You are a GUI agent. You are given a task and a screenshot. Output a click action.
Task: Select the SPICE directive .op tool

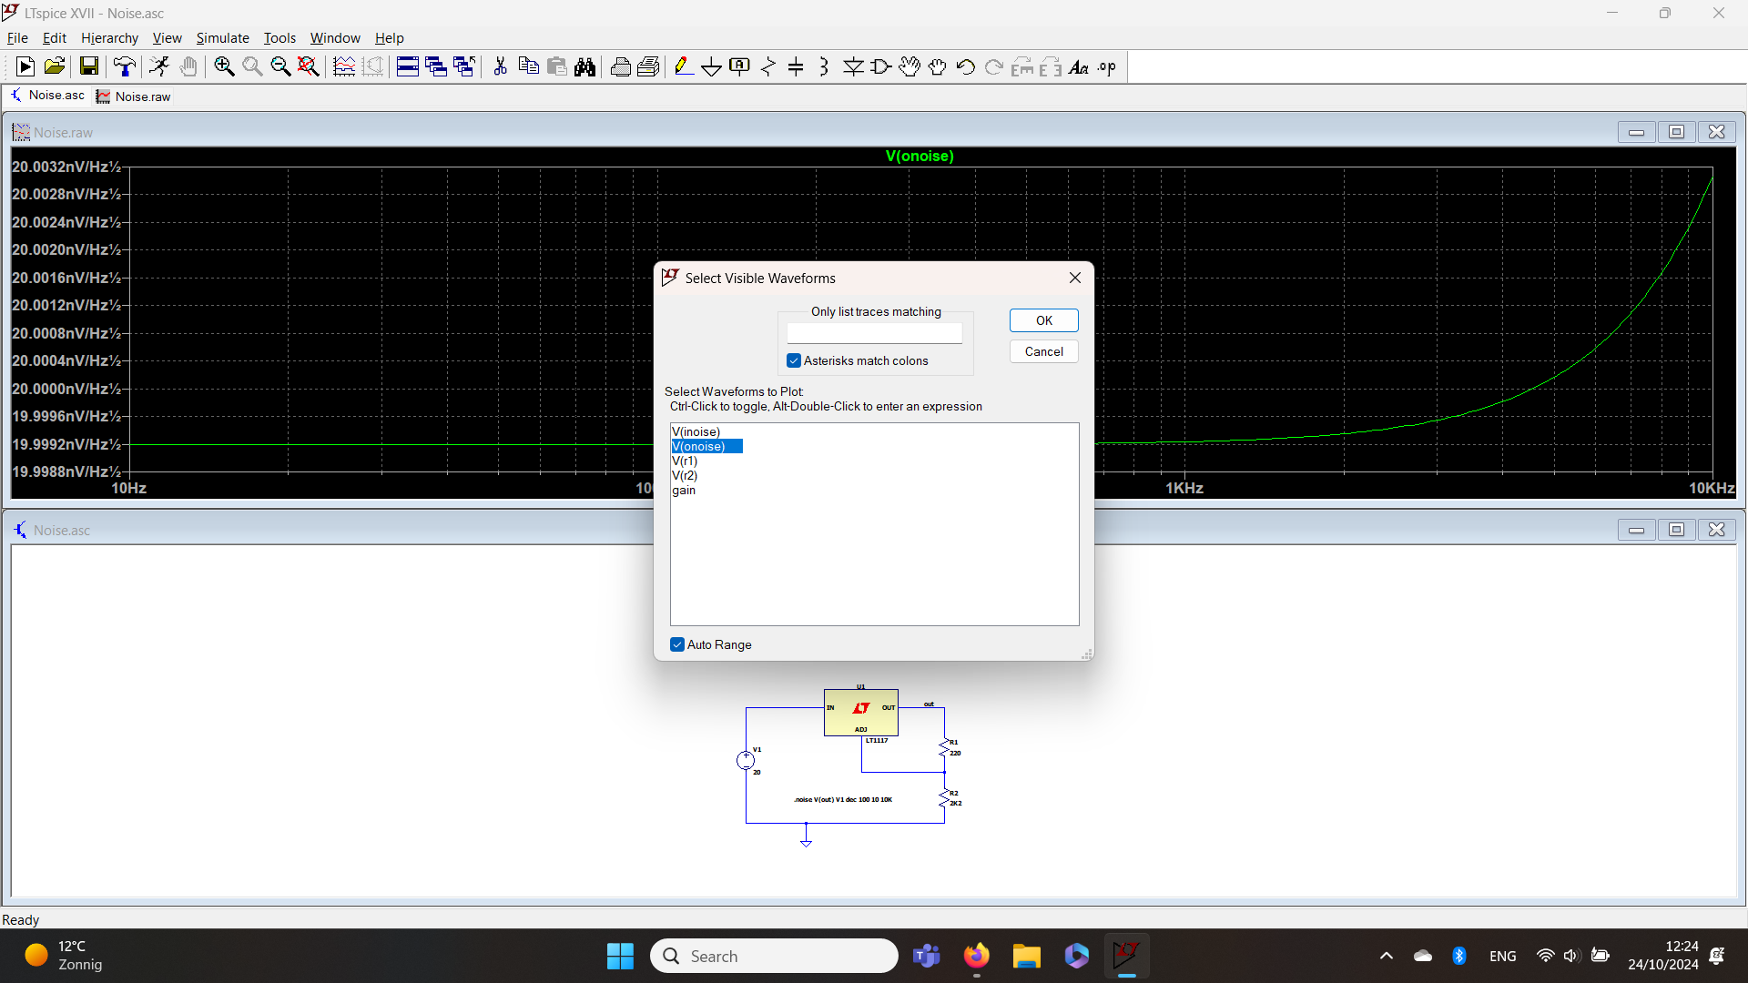click(x=1107, y=66)
